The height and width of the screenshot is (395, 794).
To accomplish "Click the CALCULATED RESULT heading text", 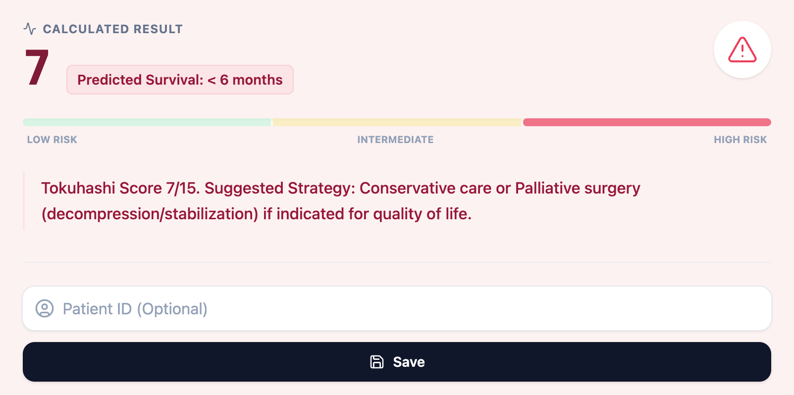I will point(113,29).
